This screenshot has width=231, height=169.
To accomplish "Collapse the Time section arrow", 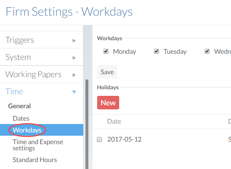I will pyautogui.click(x=74, y=92).
